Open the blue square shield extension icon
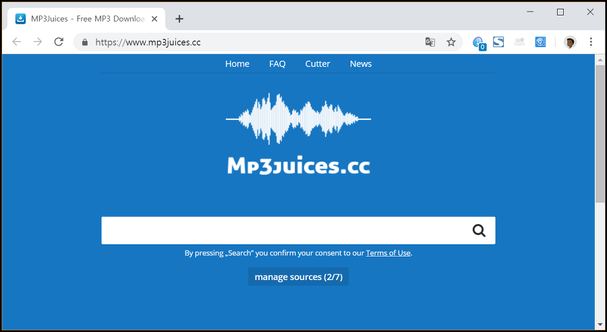 tap(540, 42)
